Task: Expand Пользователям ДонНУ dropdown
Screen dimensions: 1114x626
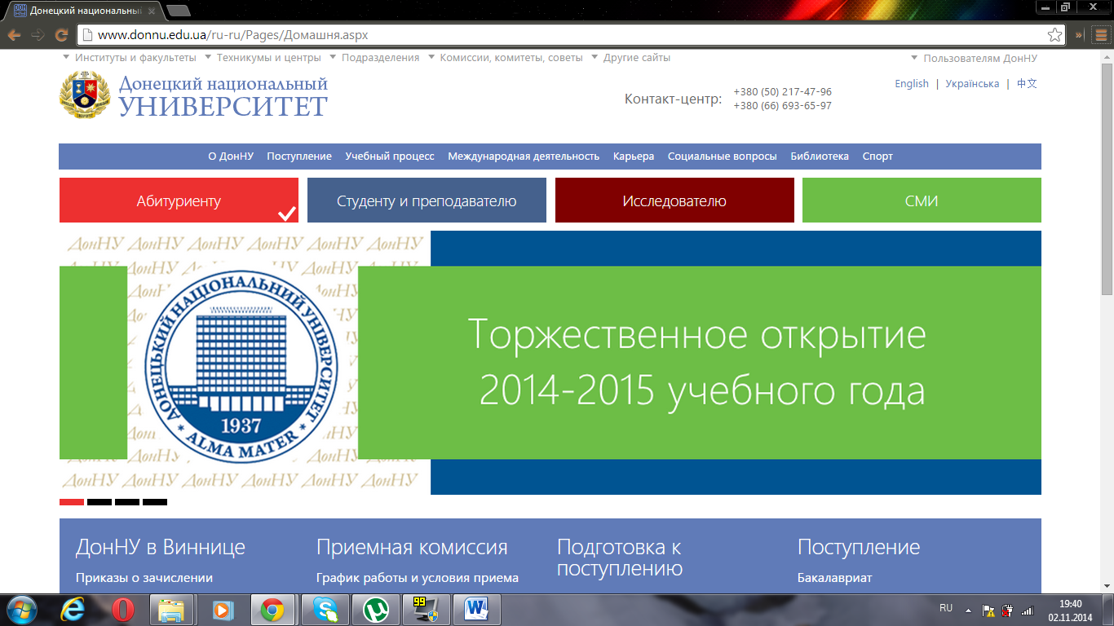Action: pyautogui.click(x=974, y=58)
